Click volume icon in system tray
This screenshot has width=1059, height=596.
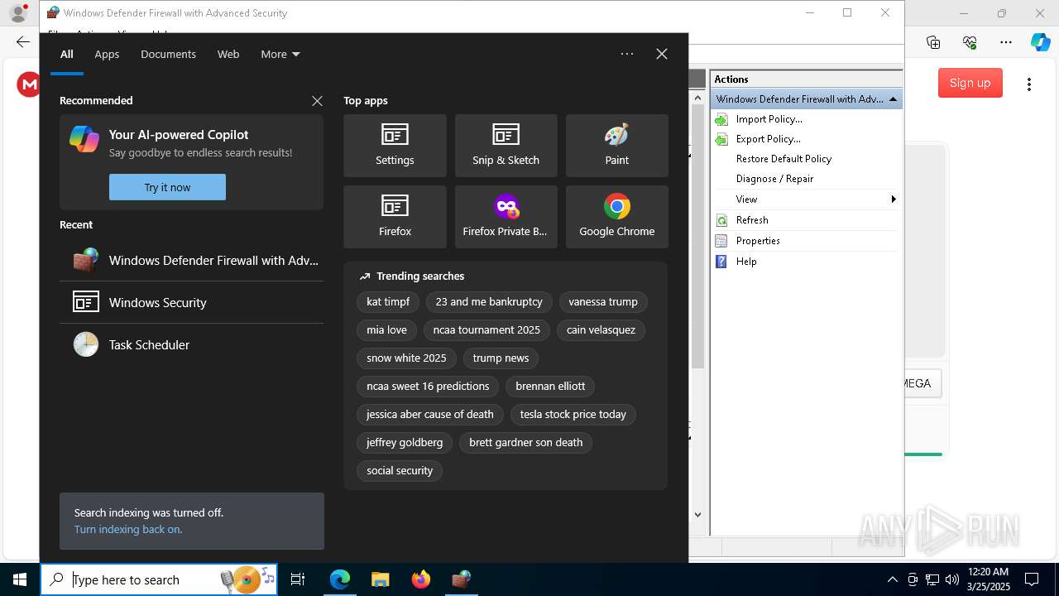click(x=952, y=579)
